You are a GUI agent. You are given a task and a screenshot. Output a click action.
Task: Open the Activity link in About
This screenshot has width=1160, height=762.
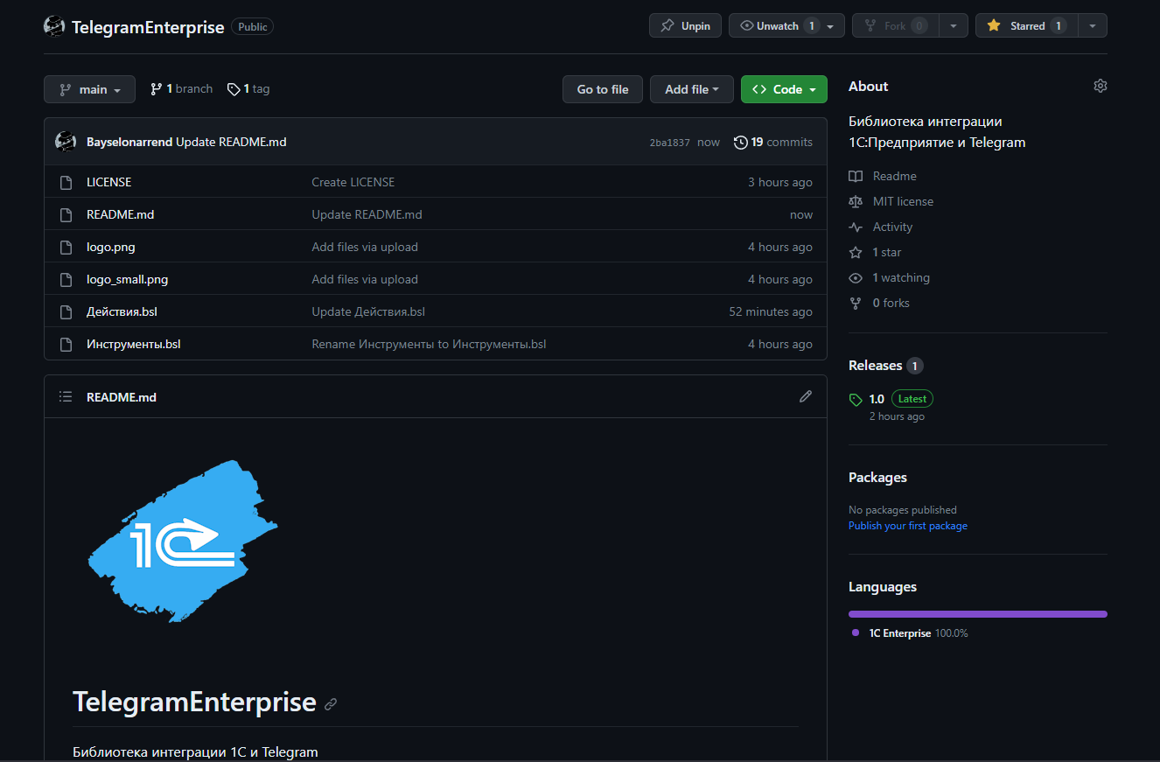tap(880, 227)
